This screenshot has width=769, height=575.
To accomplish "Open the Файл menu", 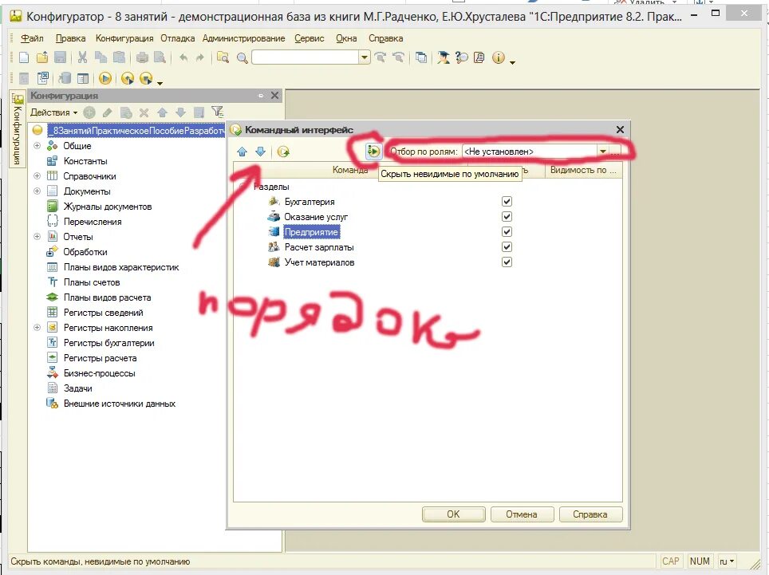I will [x=32, y=38].
